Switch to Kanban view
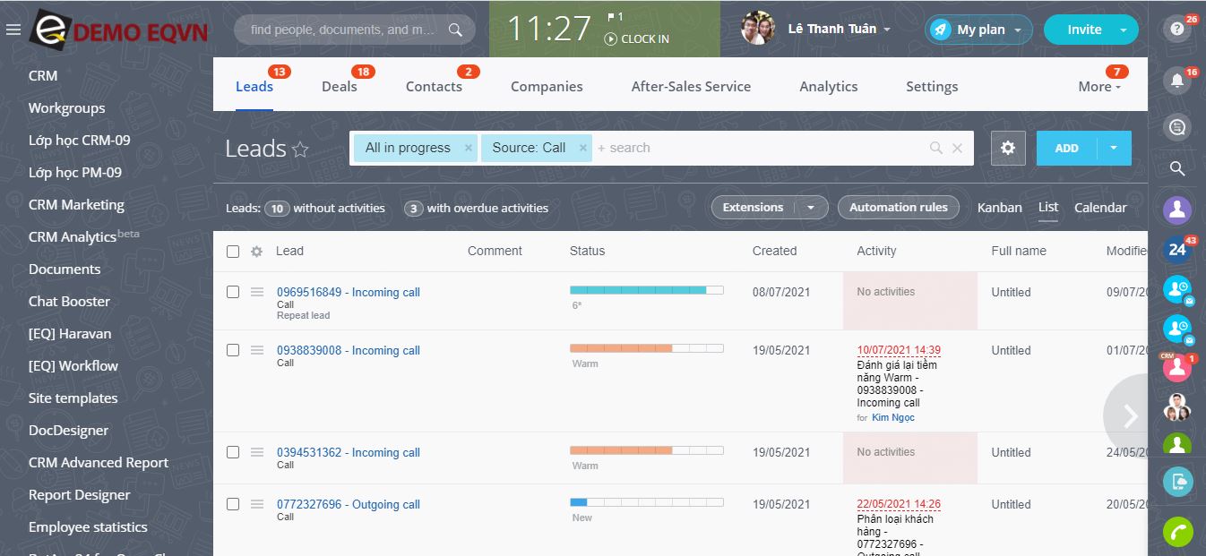 point(999,208)
